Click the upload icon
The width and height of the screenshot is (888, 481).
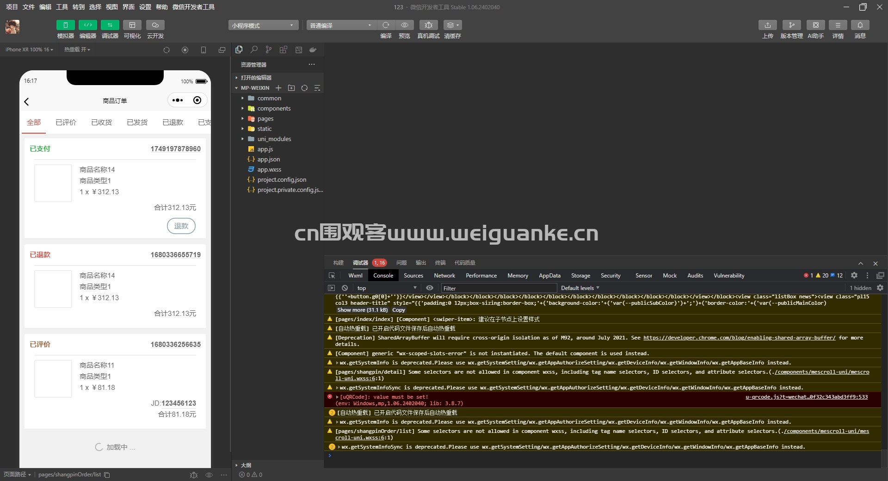click(767, 25)
